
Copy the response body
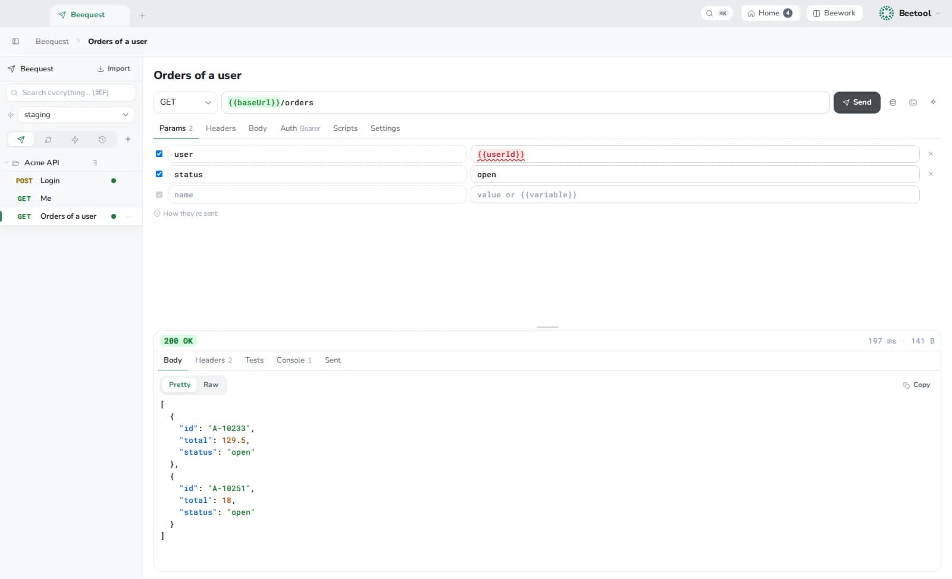tap(916, 385)
